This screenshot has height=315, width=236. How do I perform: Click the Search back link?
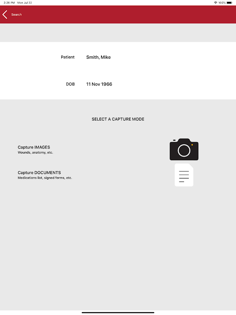click(17, 15)
